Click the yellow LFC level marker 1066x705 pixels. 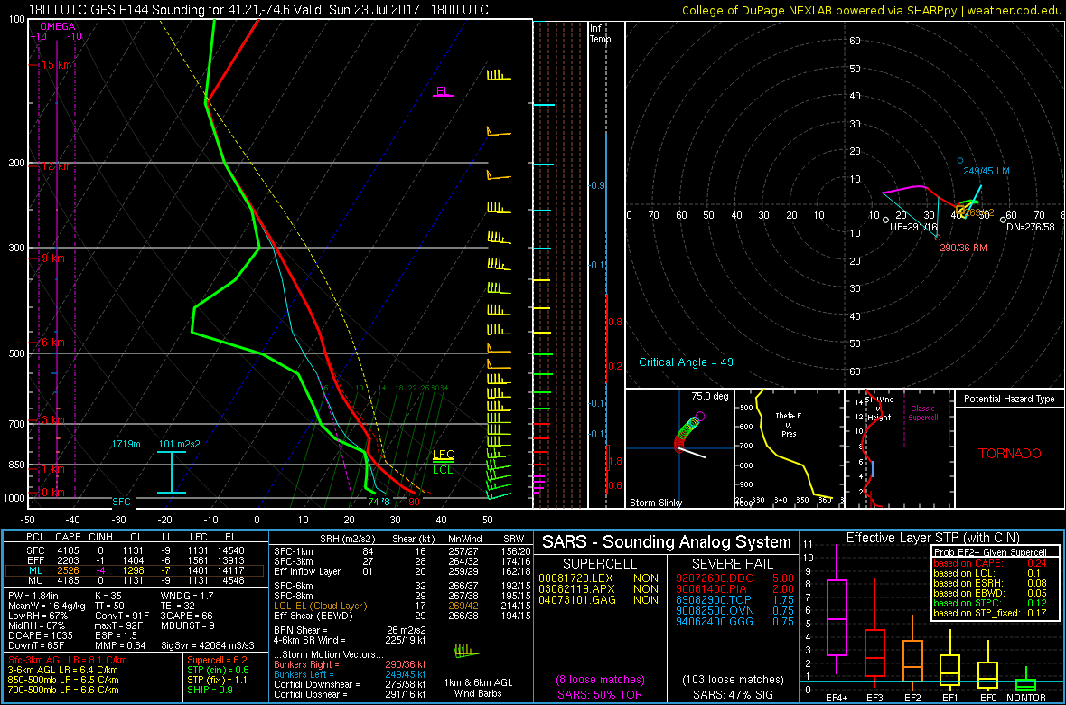[443, 455]
